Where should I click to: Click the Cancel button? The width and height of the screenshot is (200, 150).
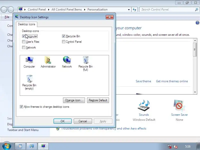(x=83, y=121)
